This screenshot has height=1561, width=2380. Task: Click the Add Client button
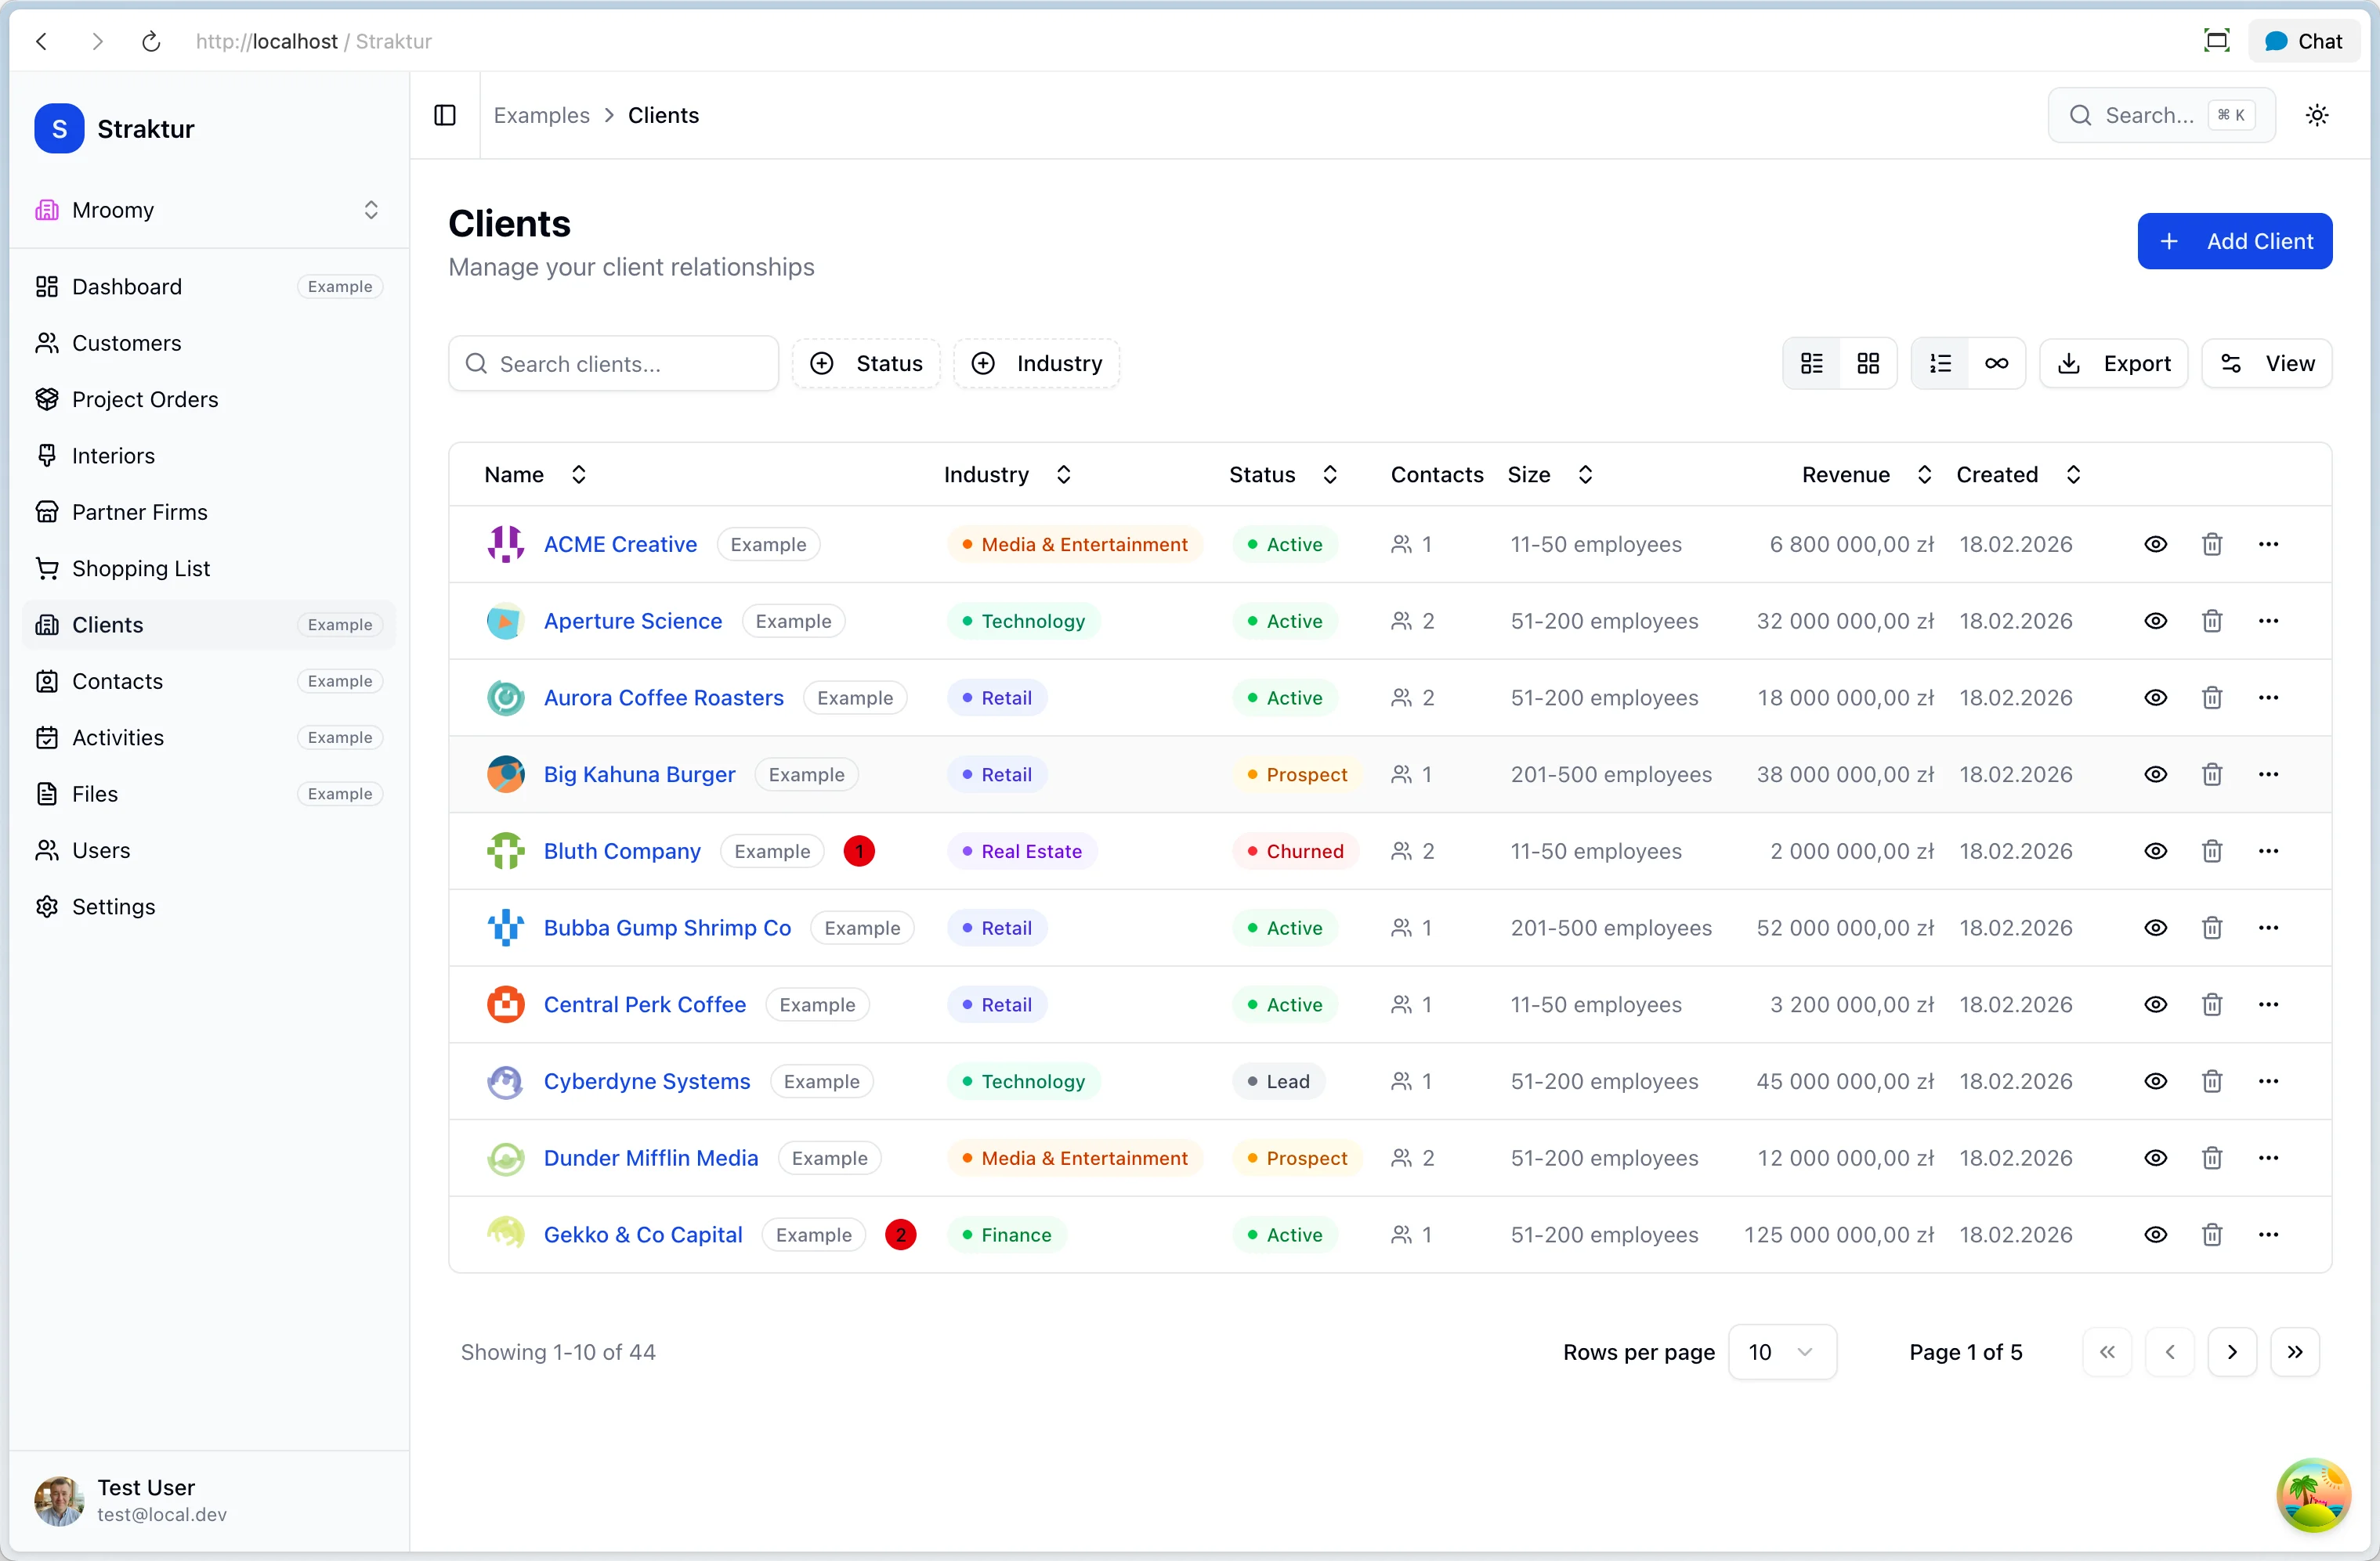(2235, 241)
